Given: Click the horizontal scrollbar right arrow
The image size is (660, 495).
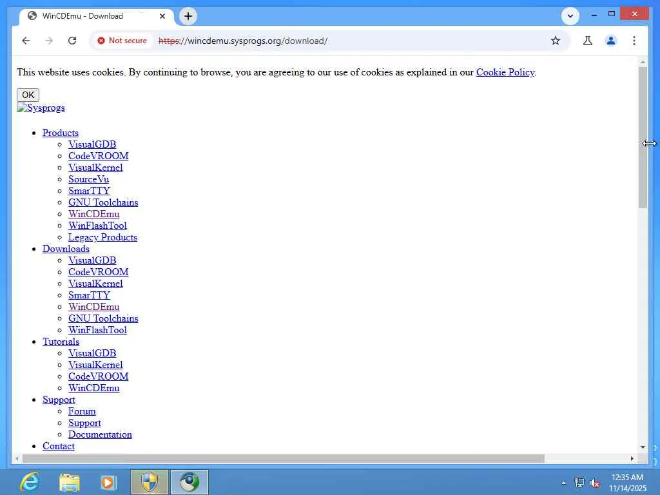Looking at the screenshot, I should [632, 458].
